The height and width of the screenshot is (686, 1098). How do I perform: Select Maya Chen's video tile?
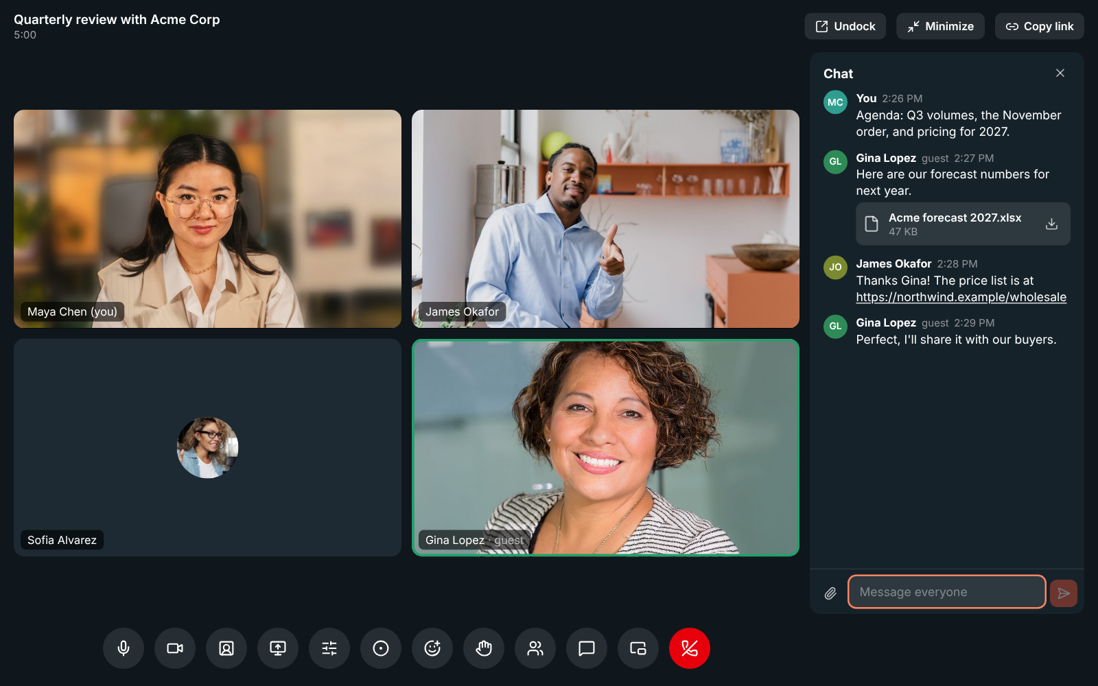click(207, 218)
